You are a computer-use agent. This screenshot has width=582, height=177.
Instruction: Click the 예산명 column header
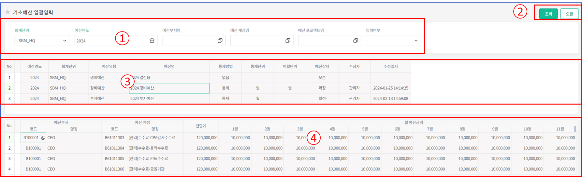169,66
